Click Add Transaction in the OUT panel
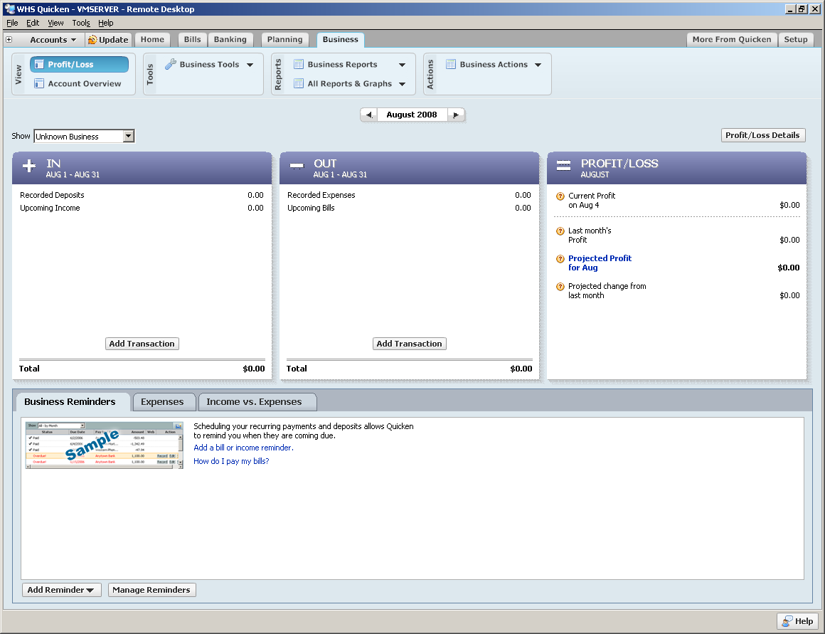This screenshot has width=825, height=634. pos(410,344)
